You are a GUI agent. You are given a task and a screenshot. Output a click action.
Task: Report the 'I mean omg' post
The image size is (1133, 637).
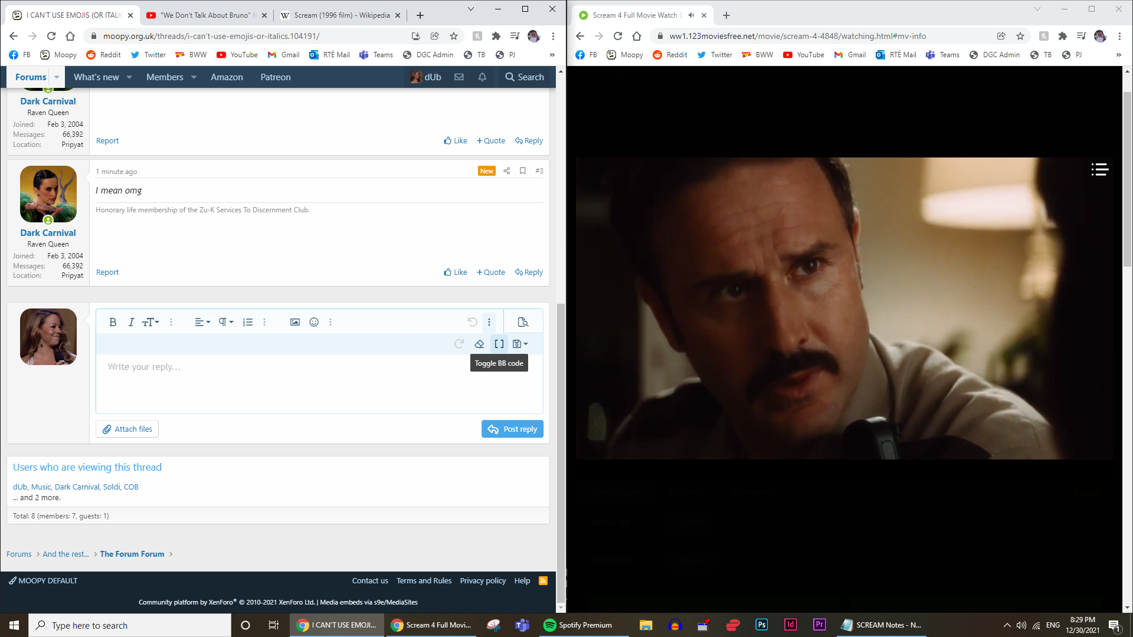tap(107, 272)
